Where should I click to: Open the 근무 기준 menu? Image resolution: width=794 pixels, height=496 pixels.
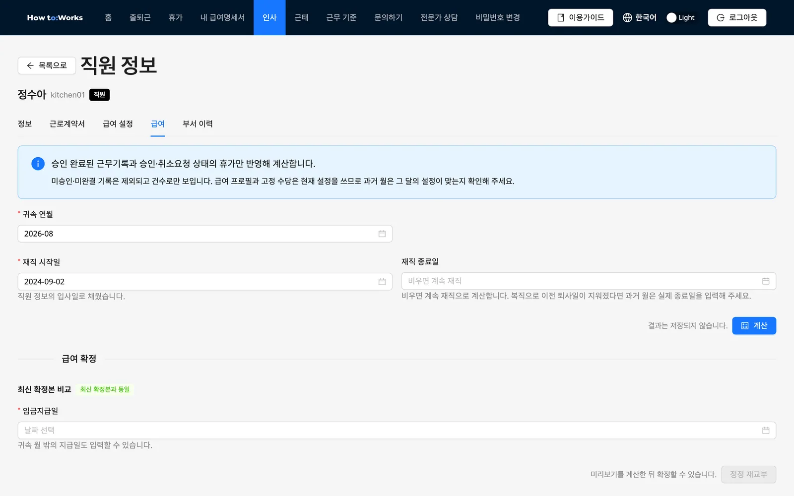click(341, 18)
